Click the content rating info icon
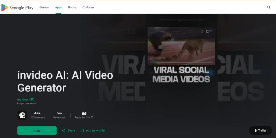Viewport: 276px width, 138px height. tap(92, 118)
